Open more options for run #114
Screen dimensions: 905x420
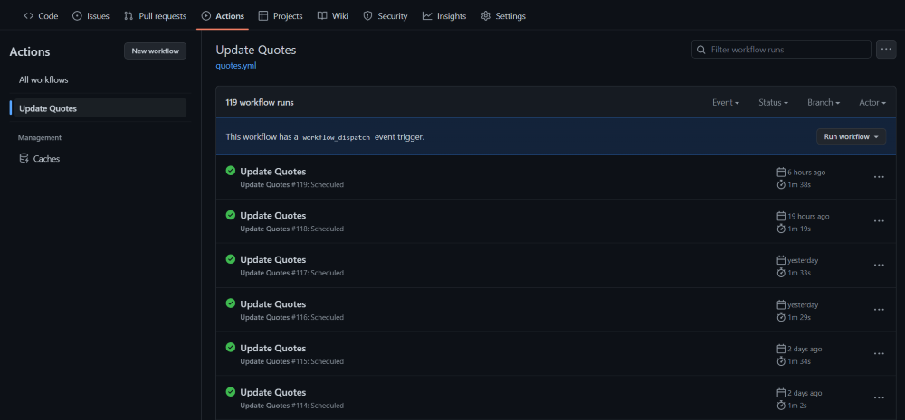click(x=879, y=397)
